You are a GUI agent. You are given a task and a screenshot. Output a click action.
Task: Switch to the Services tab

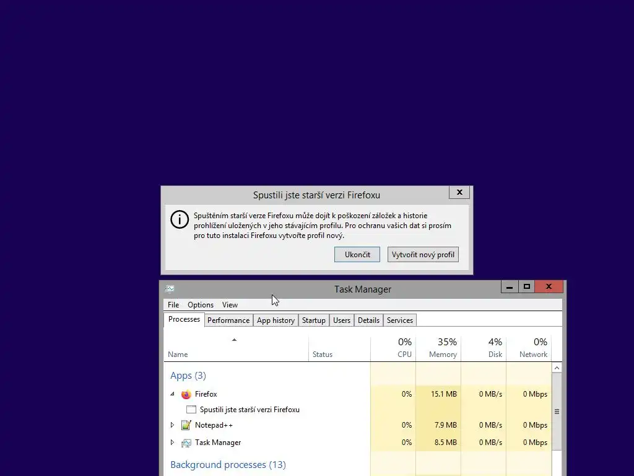400,320
